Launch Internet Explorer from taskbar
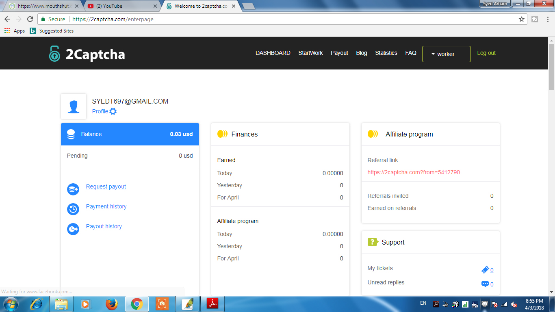The height and width of the screenshot is (312, 555). click(x=36, y=304)
